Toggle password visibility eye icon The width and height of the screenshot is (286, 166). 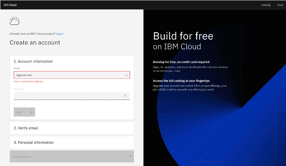(125, 96)
